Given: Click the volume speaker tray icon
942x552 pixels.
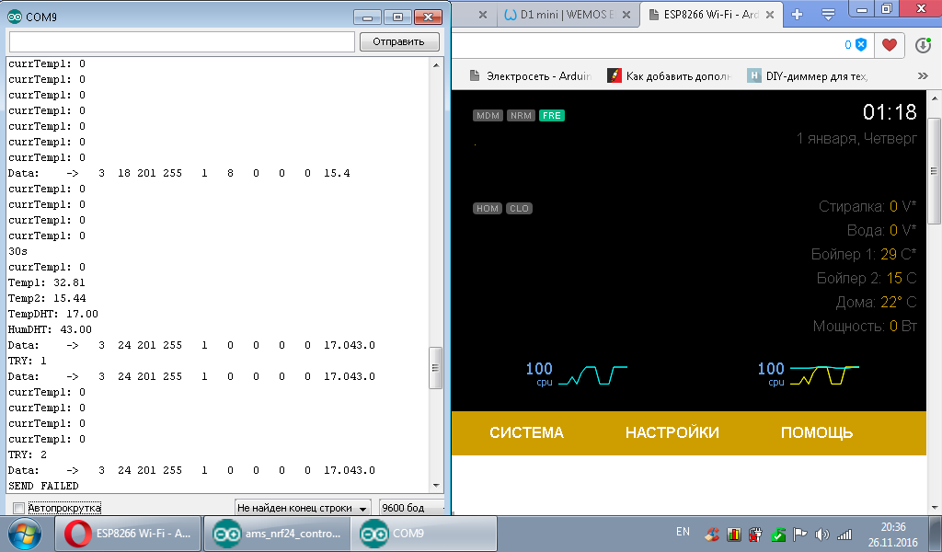Looking at the screenshot, I should (821, 534).
